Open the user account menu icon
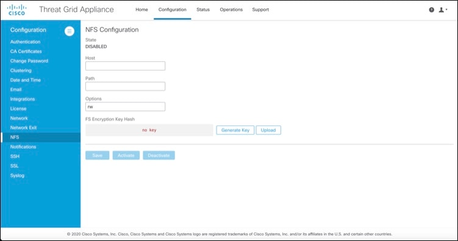Image resolution: width=458 pixels, height=241 pixels. click(443, 10)
